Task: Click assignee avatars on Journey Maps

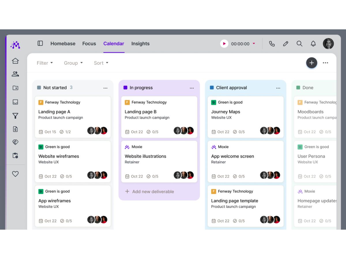Action: [270, 131]
